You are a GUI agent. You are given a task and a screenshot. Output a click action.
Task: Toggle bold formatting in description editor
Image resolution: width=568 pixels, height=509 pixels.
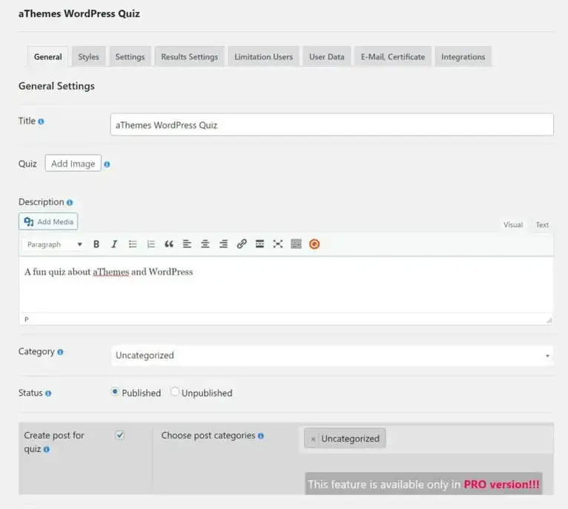tap(96, 244)
